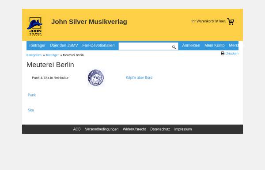Click the Meuterei Berlin breadcrumb text
265x170 pixels.
[x=73, y=55]
